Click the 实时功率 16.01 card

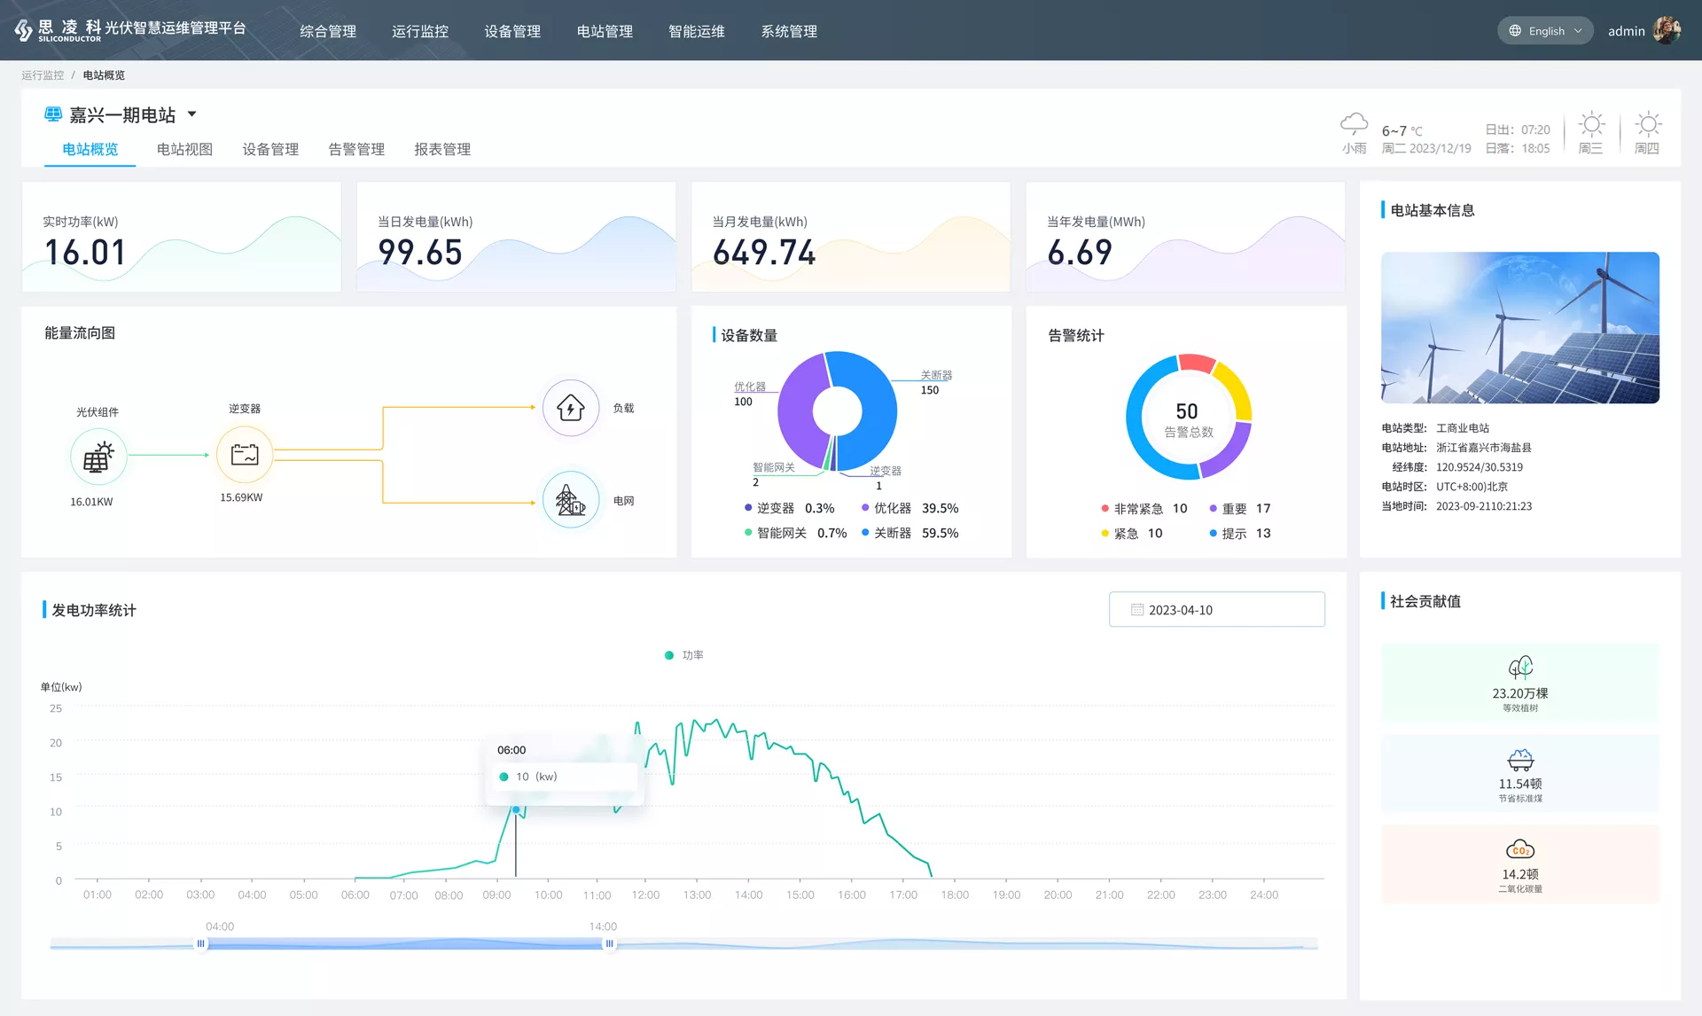(182, 237)
